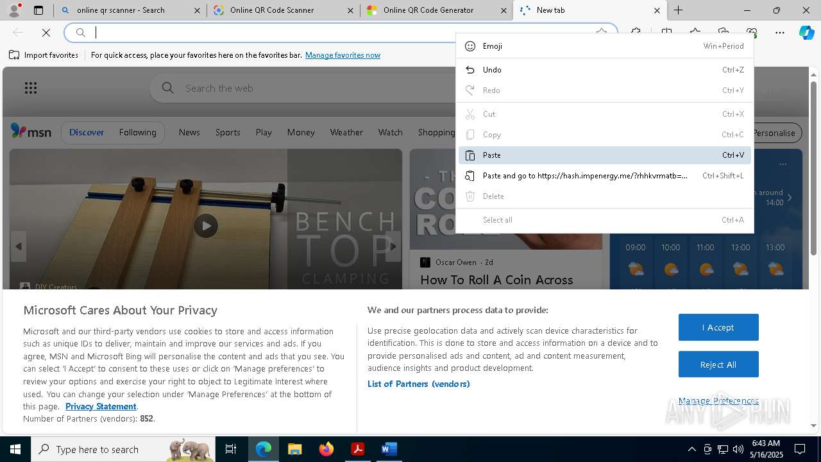Click the Emoji context menu entry
This screenshot has height=462, width=821.
604,46
